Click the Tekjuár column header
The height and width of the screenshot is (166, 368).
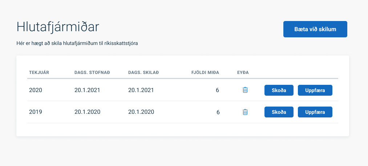click(39, 72)
